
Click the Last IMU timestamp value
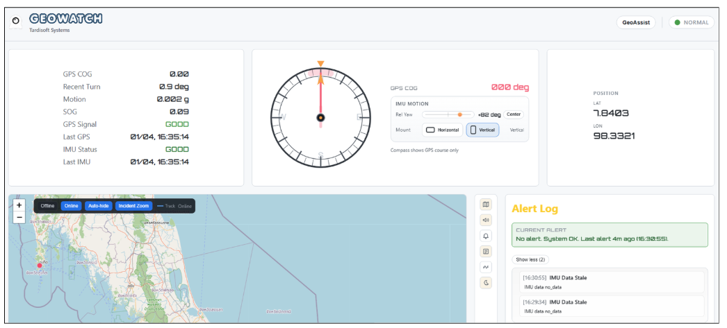[159, 162]
